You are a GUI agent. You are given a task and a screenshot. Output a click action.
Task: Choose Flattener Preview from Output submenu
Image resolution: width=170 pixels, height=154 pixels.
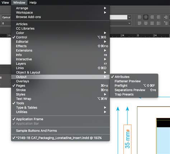click(x=134, y=81)
